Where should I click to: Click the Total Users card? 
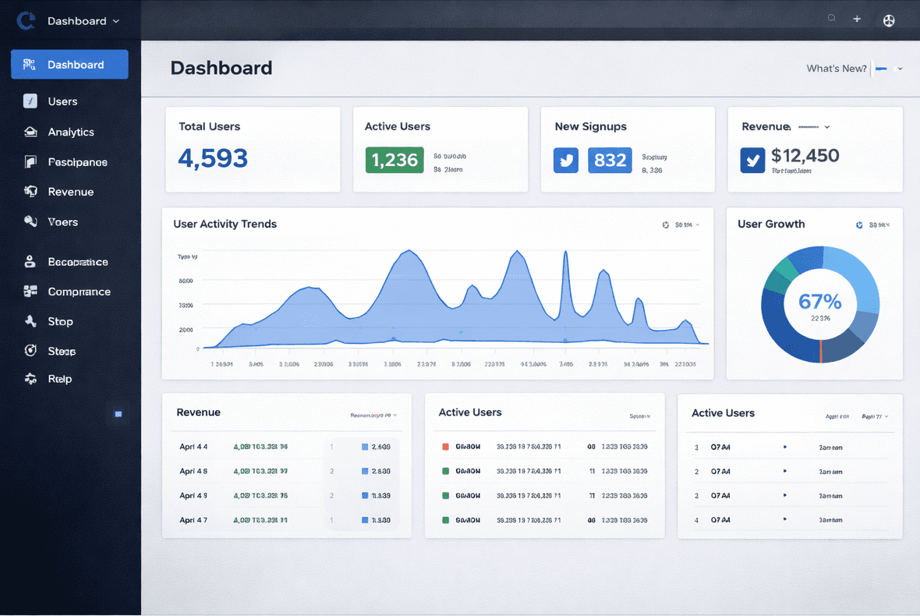tap(253, 150)
